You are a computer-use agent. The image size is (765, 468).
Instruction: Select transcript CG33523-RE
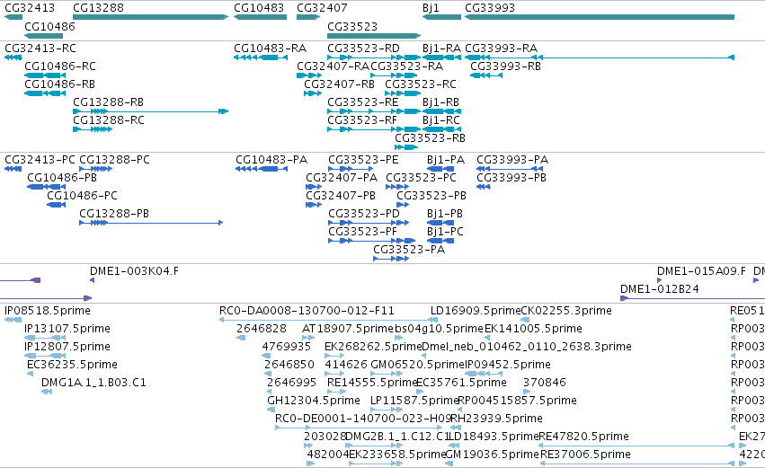(x=363, y=102)
